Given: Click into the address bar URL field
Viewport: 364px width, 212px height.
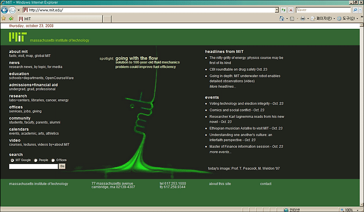Looking at the screenshot, I should point(149,10).
